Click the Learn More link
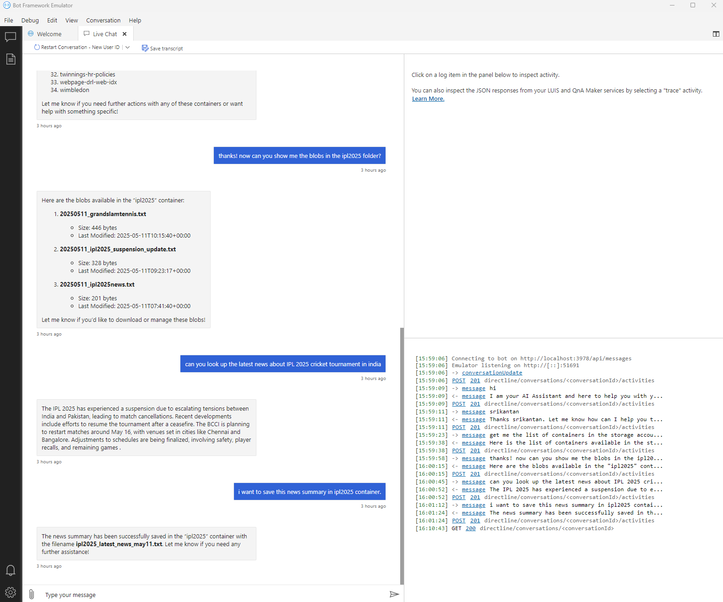 pos(428,98)
